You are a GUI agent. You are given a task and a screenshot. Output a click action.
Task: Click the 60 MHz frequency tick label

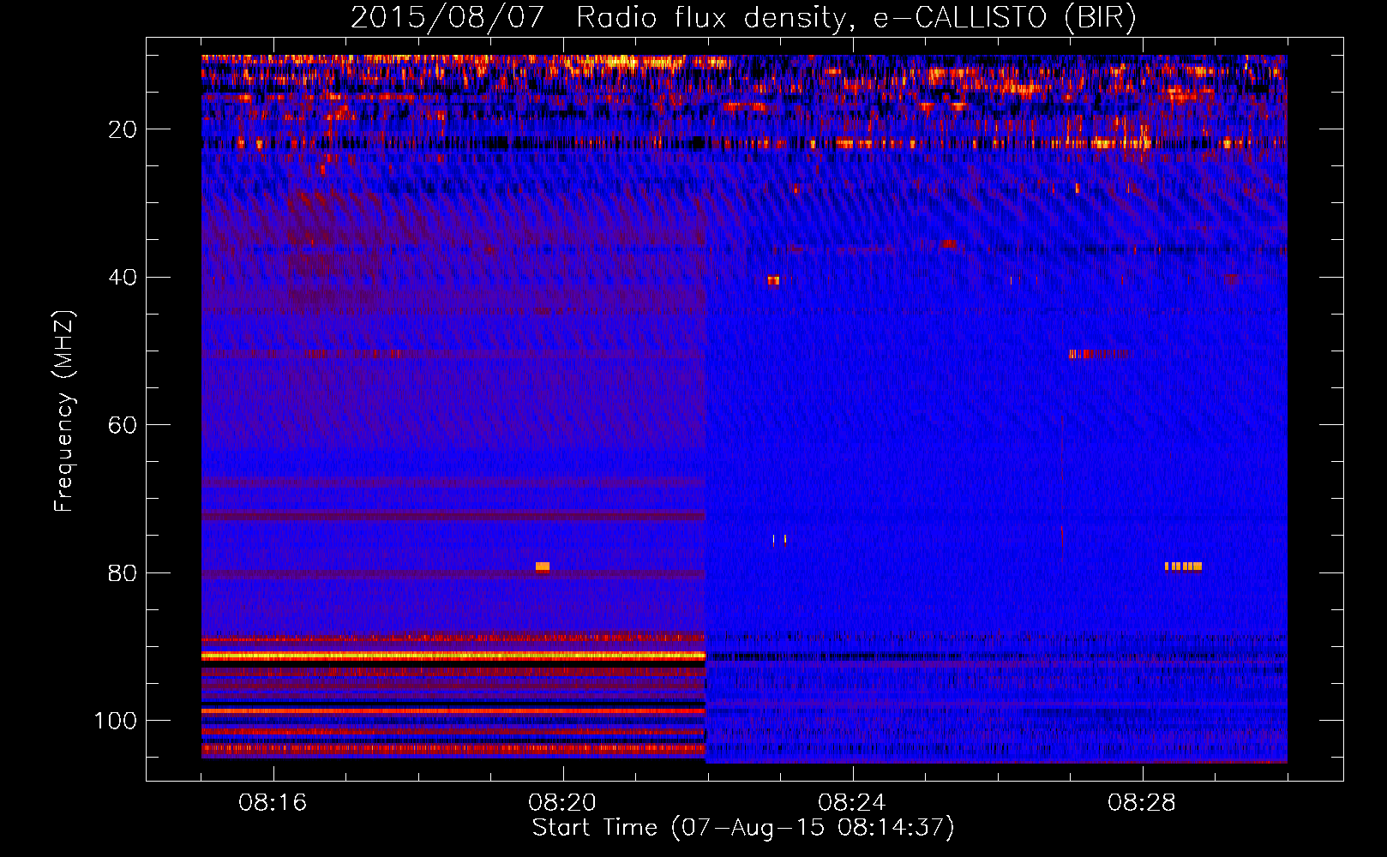[123, 425]
